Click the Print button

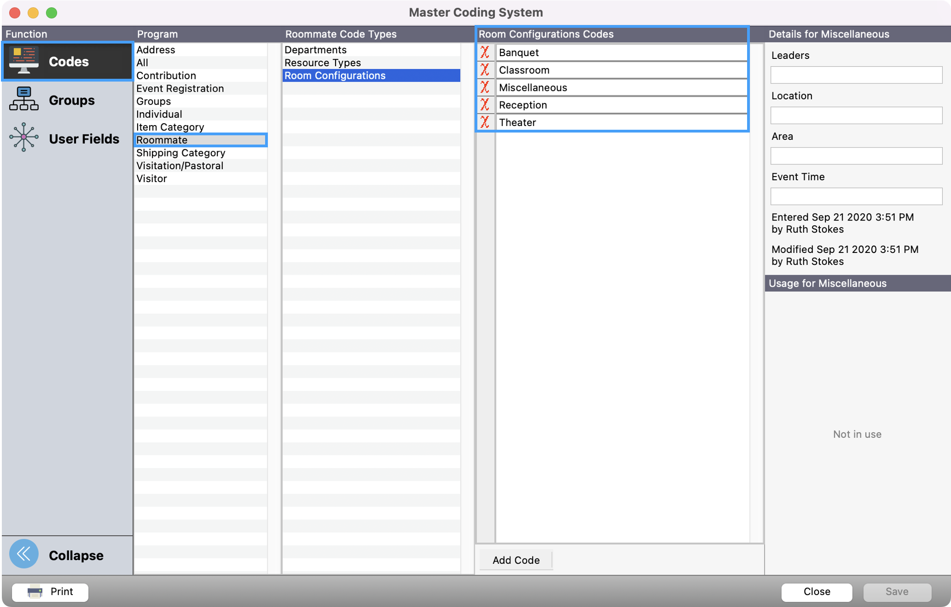pyautogui.click(x=51, y=592)
